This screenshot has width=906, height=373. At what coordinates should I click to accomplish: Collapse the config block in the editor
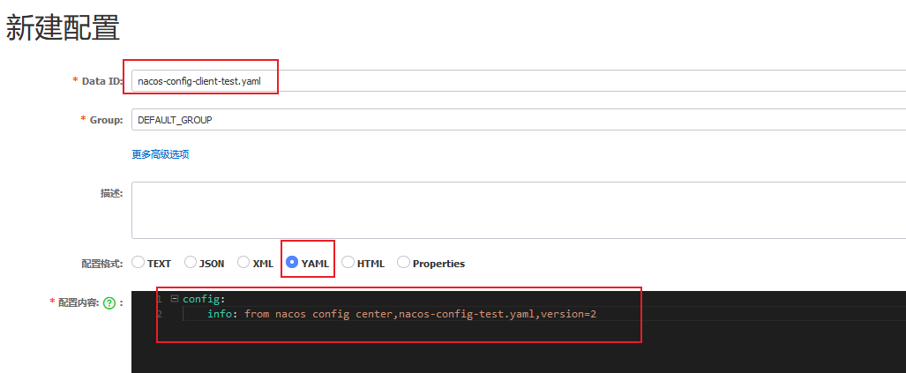coord(174,299)
